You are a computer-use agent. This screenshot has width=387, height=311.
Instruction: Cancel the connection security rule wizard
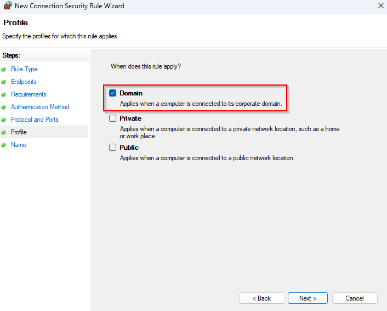click(x=355, y=298)
